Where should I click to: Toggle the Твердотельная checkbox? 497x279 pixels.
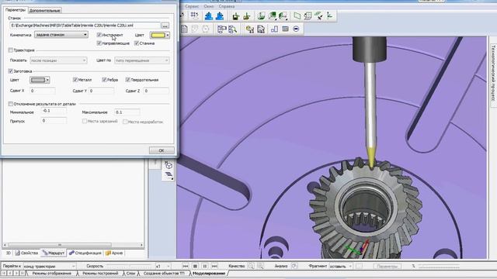(x=127, y=80)
